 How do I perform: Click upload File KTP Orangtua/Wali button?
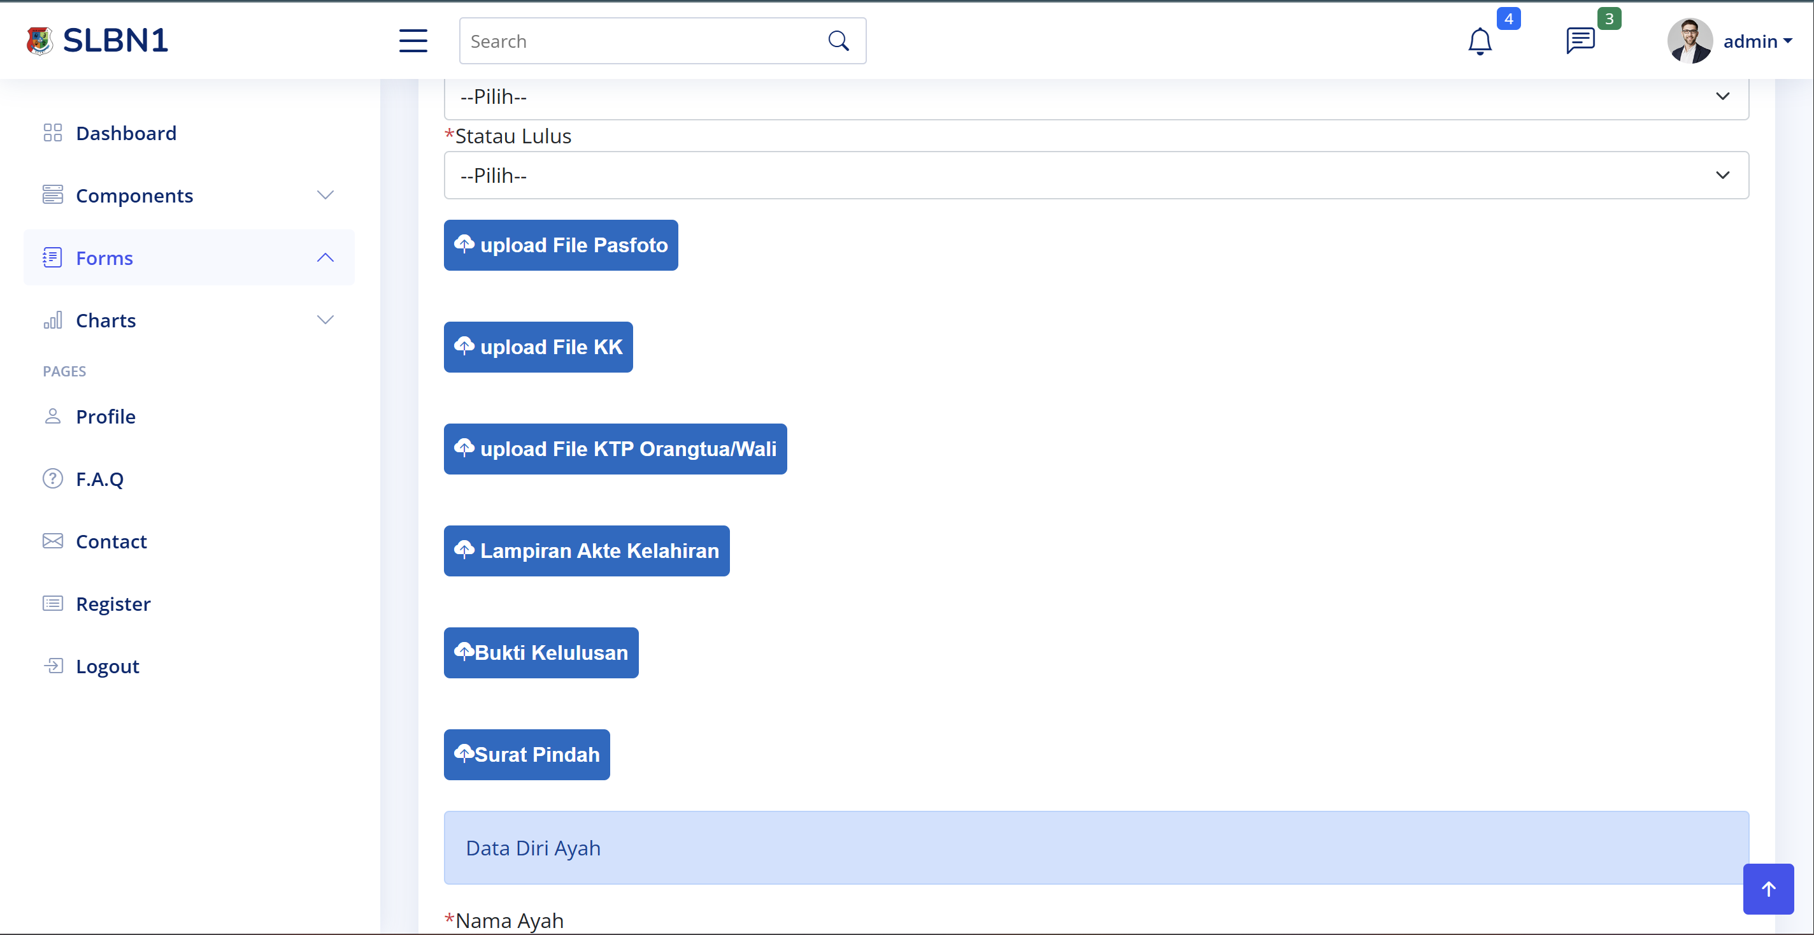[615, 448]
